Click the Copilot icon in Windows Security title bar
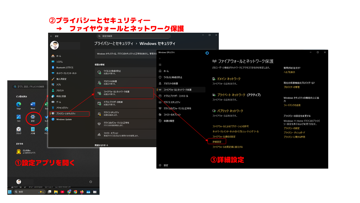 [207, 53]
